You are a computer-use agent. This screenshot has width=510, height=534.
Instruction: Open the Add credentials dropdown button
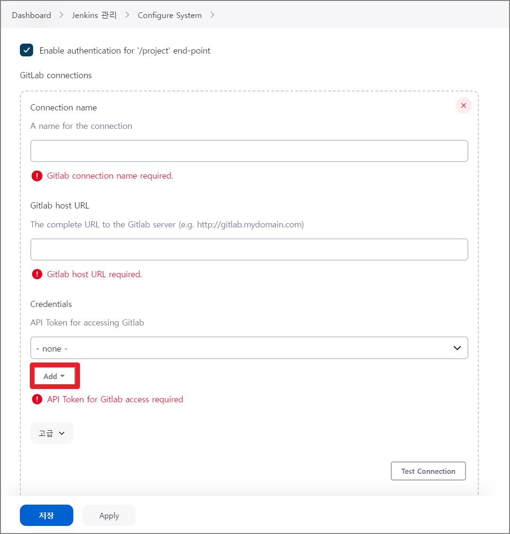click(x=54, y=376)
